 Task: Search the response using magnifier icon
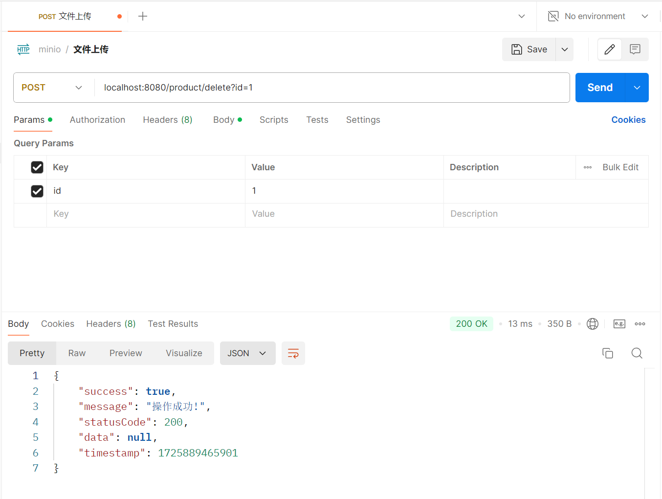pos(637,353)
